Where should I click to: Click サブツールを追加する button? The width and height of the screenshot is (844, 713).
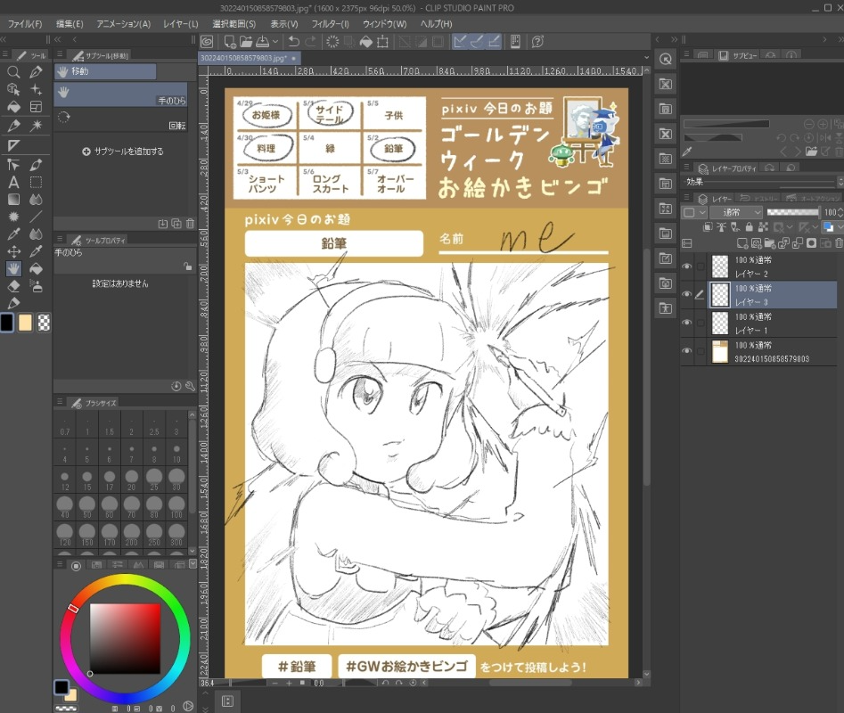(x=123, y=152)
